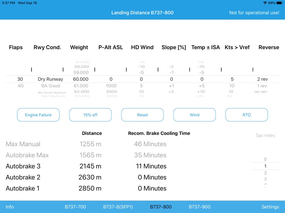The width and height of the screenshot is (285, 213).
Task: Tap the 2145 m distance value
Action: tap(90, 166)
